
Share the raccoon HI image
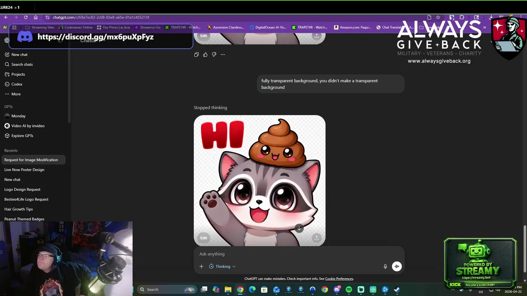[x=317, y=238]
